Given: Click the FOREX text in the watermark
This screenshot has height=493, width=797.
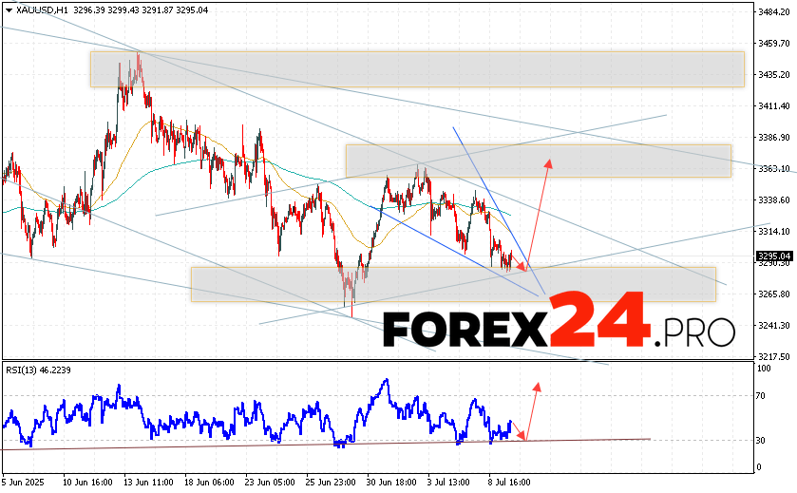Looking at the screenshot, I should 464,330.
